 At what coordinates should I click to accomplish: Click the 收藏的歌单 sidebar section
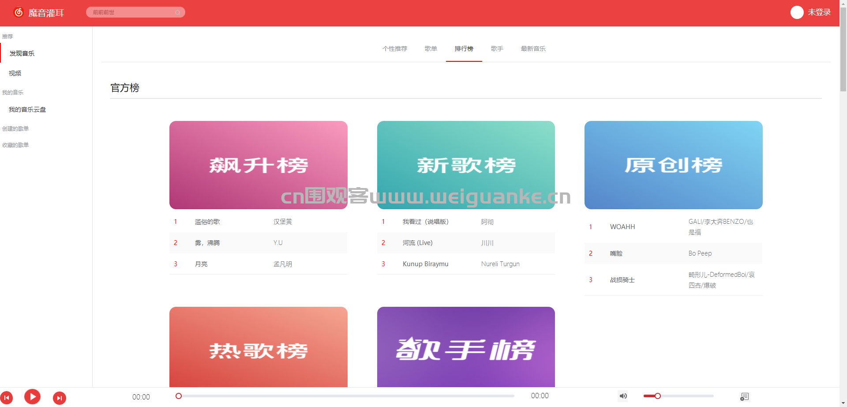[15, 145]
